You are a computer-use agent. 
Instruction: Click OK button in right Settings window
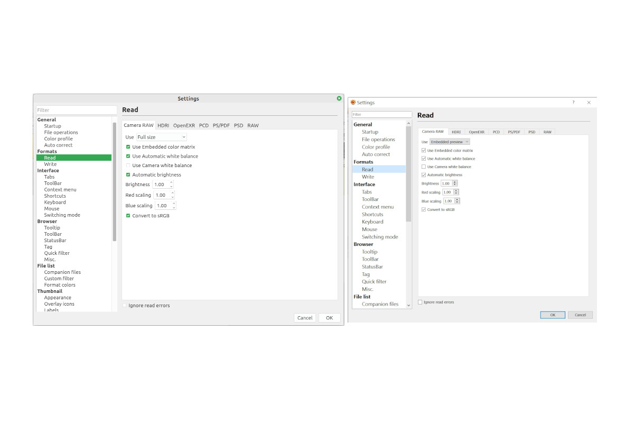click(x=553, y=315)
